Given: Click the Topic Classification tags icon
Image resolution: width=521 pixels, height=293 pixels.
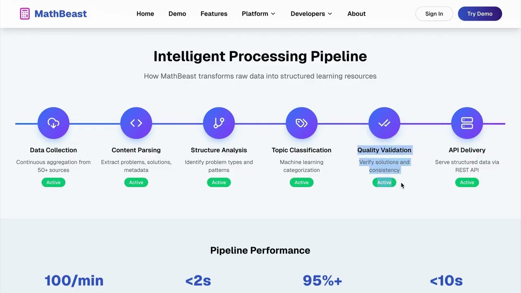Looking at the screenshot, I should [x=302, y=123].
